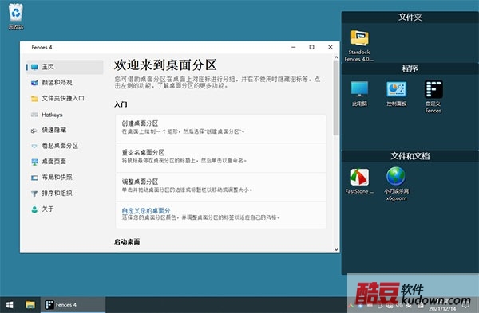Click the 调整桌面分区 card
The height and width of the screenshot is (313, 479).
[x=220, y=187]
